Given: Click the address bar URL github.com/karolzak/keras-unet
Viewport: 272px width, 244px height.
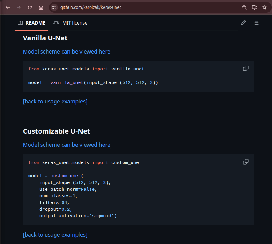Looking at the screenshot, I should coord(91,7).
